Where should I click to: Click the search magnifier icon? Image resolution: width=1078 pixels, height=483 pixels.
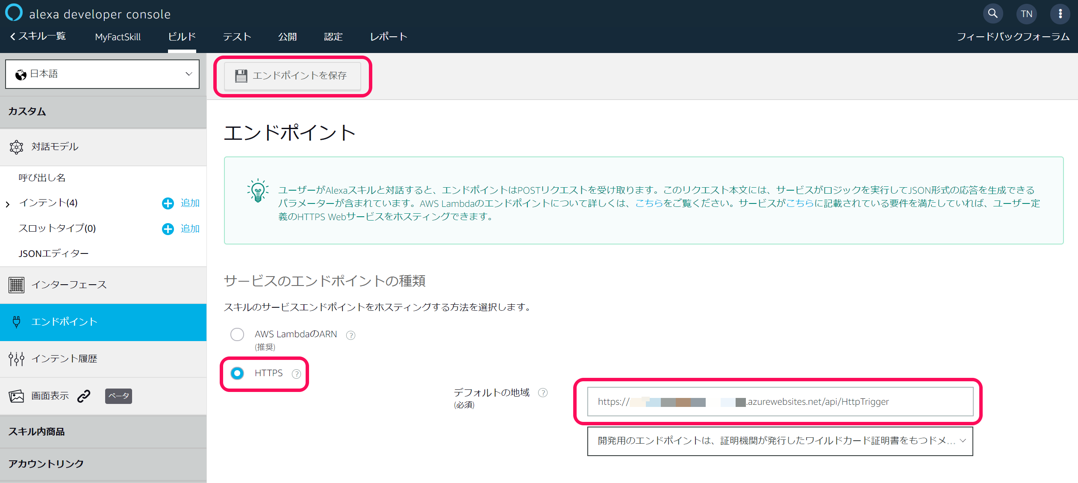(993, 13)
